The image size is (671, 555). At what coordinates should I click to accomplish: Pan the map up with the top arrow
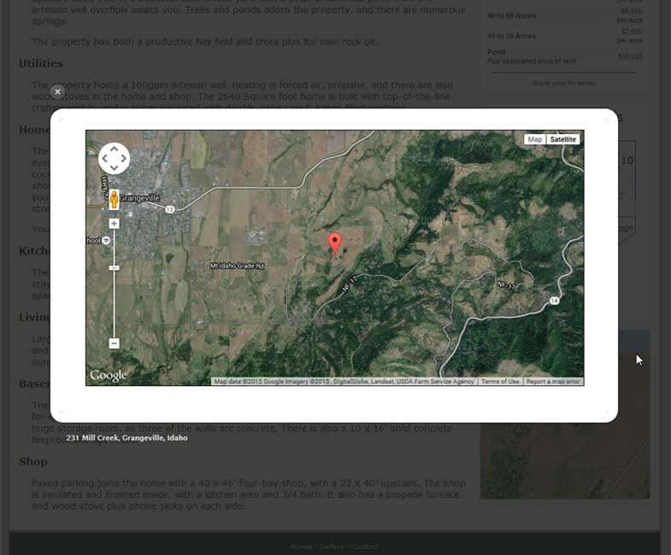tap(114, 149)
